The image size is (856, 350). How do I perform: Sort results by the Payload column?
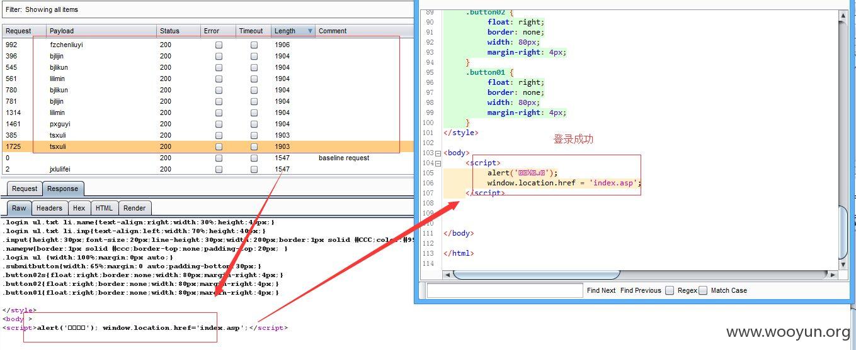[101, 31]
